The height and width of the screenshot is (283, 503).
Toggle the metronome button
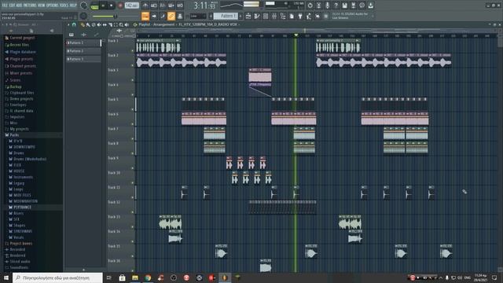pos(145,6)
